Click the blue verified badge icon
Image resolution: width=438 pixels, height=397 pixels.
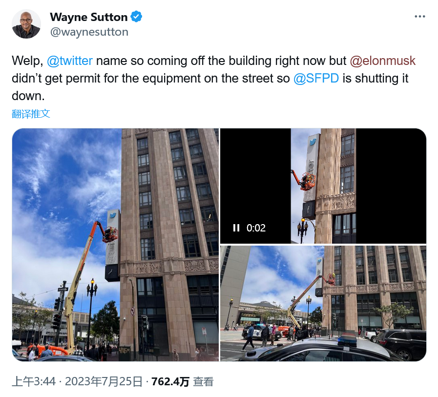tap(136, 17)
